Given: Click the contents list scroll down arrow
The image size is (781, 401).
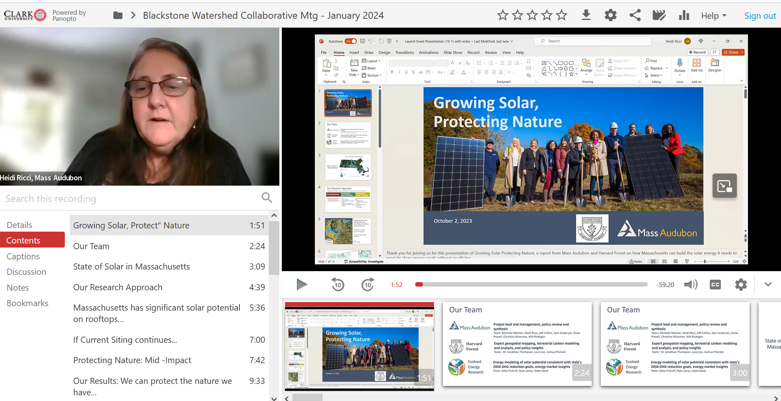Looking at the screenshot, I should [x=274, y=399].
